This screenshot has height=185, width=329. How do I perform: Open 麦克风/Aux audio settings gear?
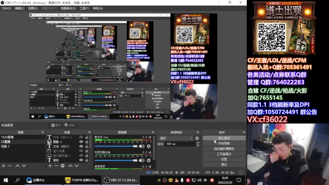click(x=149, y=146)
